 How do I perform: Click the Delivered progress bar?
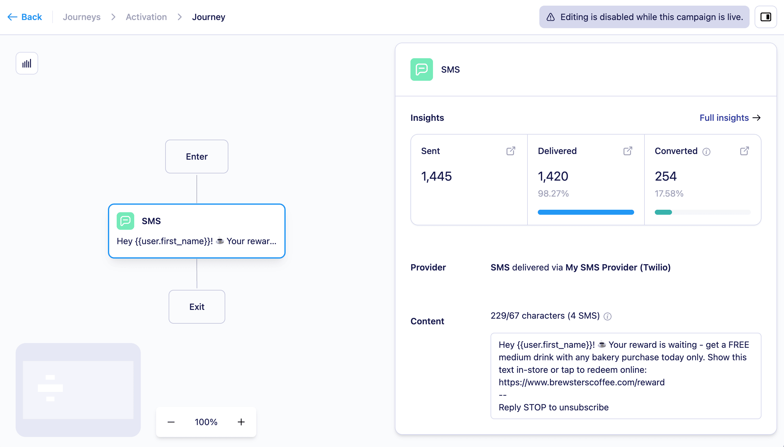coord(586,212)
